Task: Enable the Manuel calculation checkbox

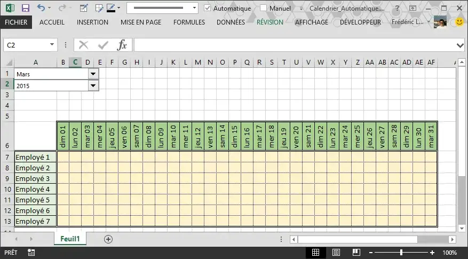Action: 264,9
